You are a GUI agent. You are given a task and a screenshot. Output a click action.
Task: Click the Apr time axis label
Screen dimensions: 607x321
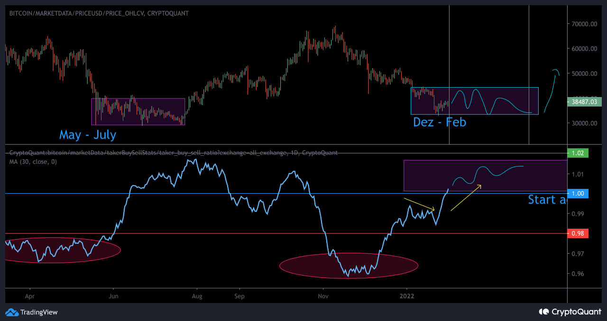tap(30, 296)
